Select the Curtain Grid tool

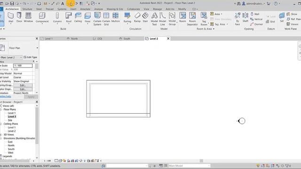[106, 19]
